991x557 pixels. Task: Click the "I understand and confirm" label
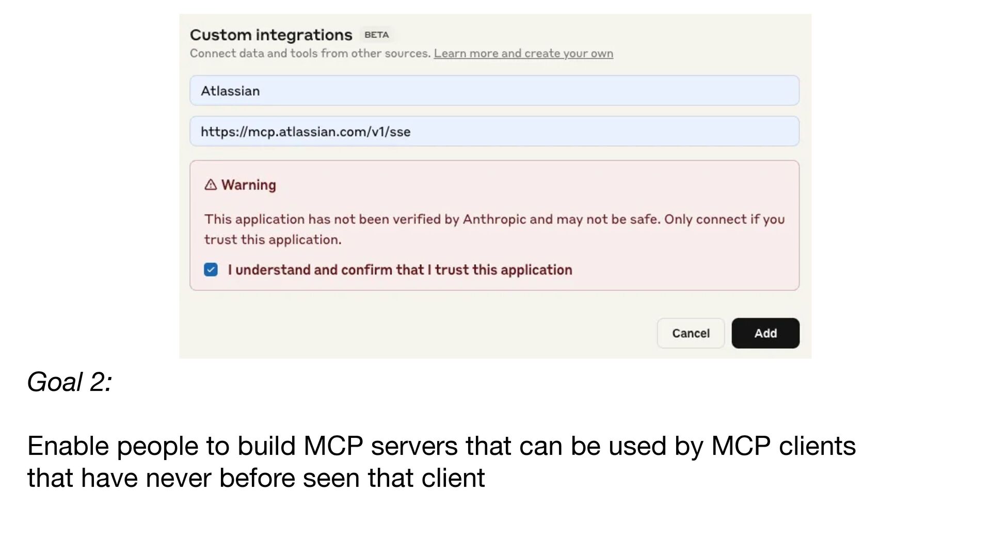[x=399, y=270]
